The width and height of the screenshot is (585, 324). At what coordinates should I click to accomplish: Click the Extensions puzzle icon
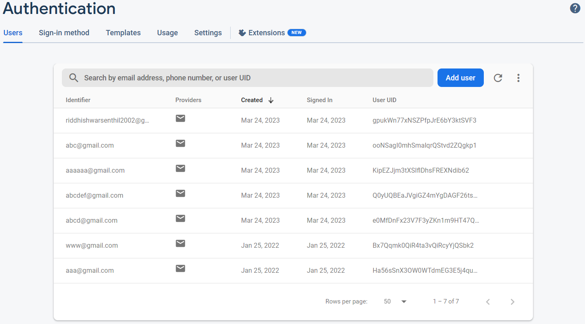pos(242,33)
